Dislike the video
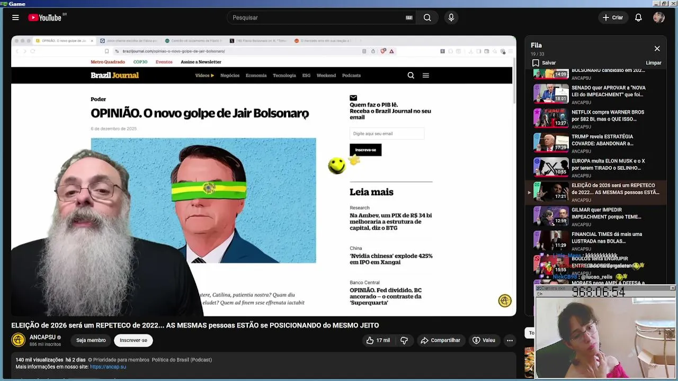Viewport: 678px width, 381px height. pyautogui.click(x=404, y=340)
